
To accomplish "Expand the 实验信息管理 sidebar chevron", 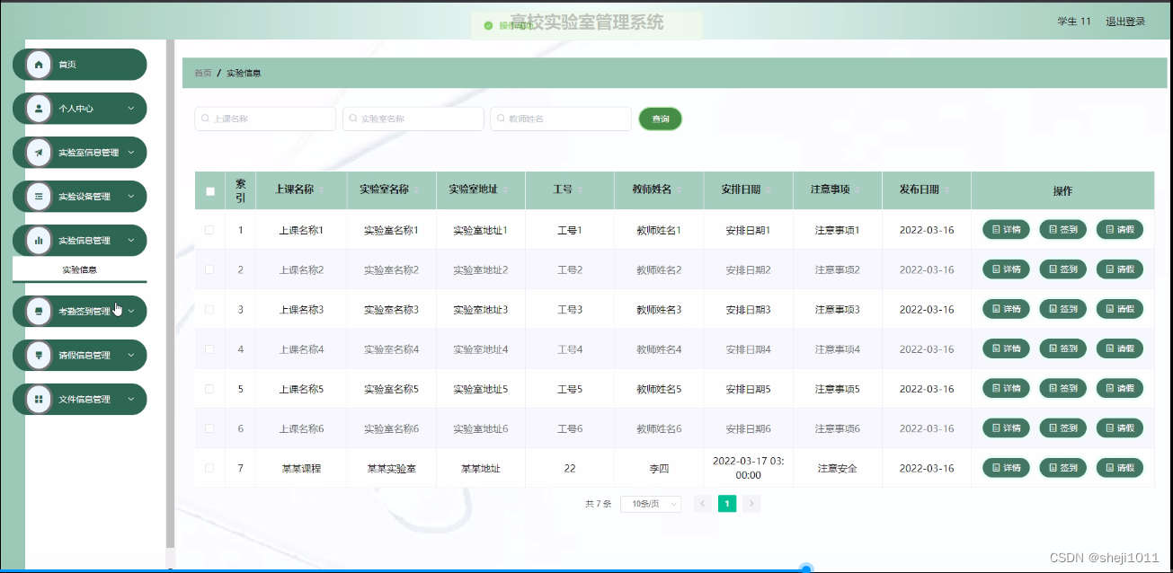I will pyautogui.click(x=132, y=240).
